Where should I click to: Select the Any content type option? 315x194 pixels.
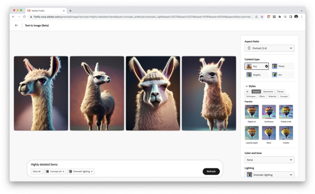click(x=257, y=66)
